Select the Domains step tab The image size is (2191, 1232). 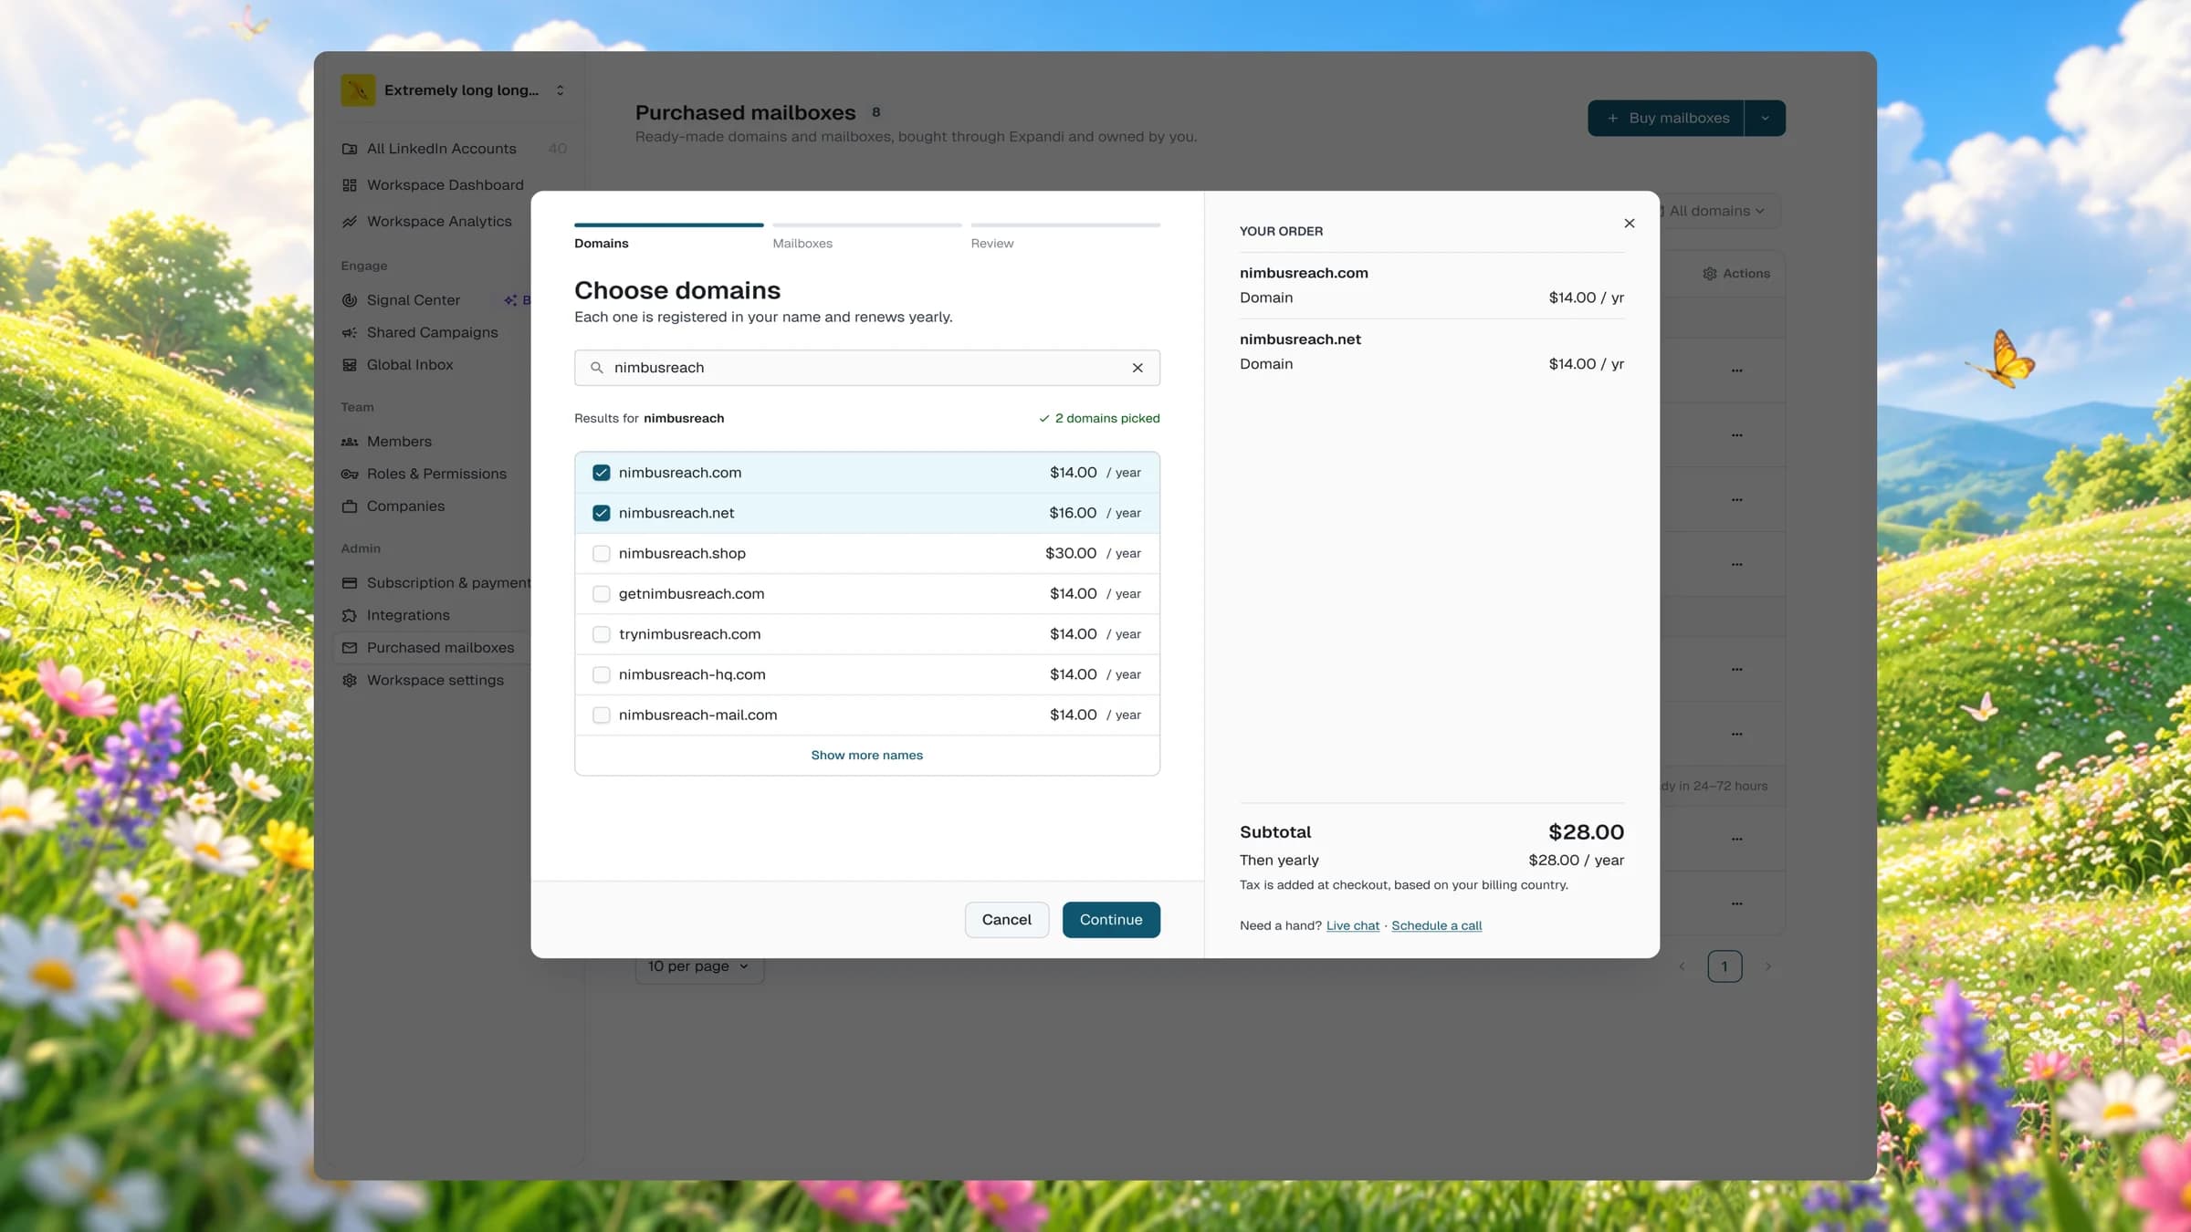coord(668,237)
